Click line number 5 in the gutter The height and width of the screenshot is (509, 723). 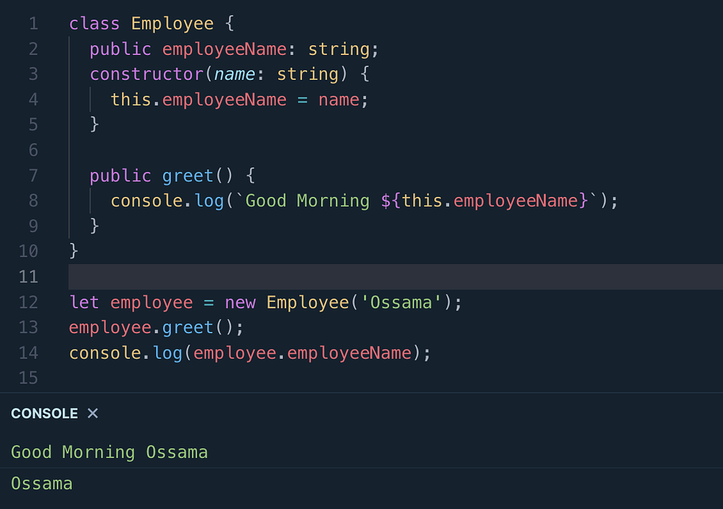[33, 124]
